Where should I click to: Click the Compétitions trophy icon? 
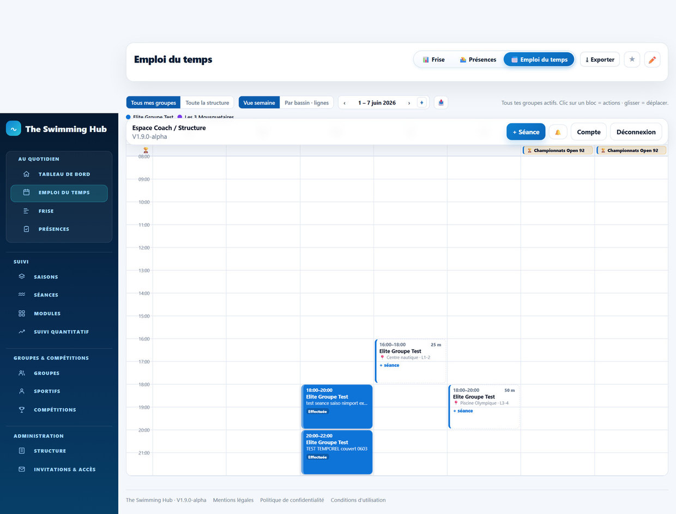point(22,410)
